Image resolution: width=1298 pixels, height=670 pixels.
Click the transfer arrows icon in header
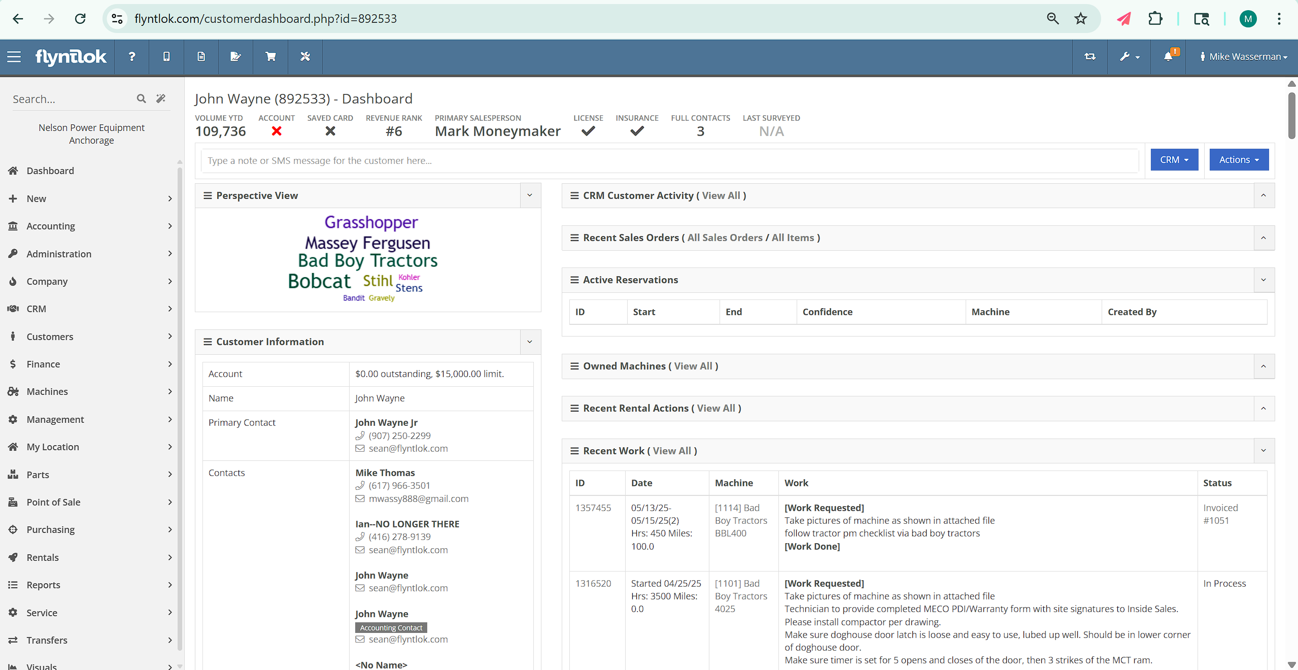(1090, 56)
